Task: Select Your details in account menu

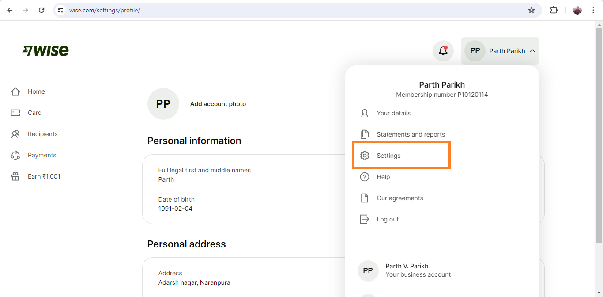Action: 393,113
